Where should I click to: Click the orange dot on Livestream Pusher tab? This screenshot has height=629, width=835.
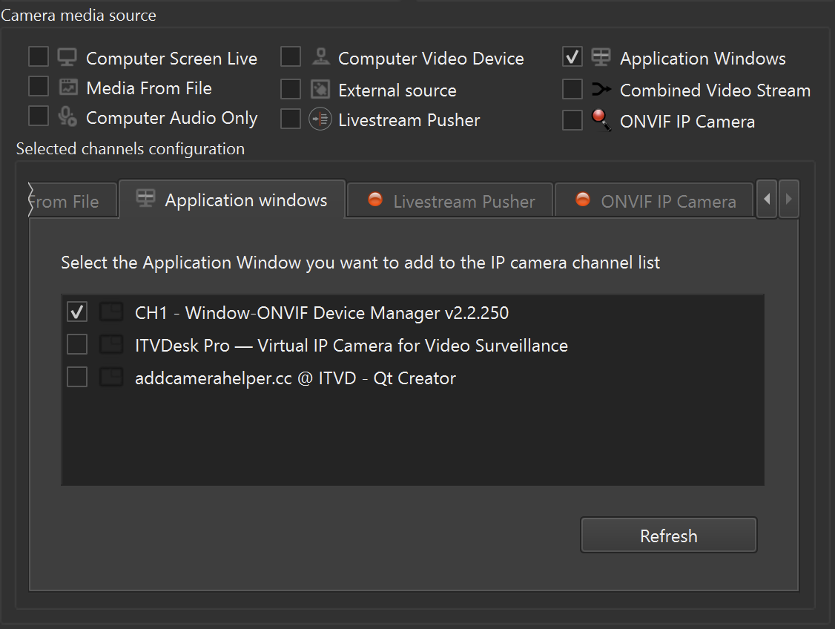pyautogui.click(x=375, y=200)
